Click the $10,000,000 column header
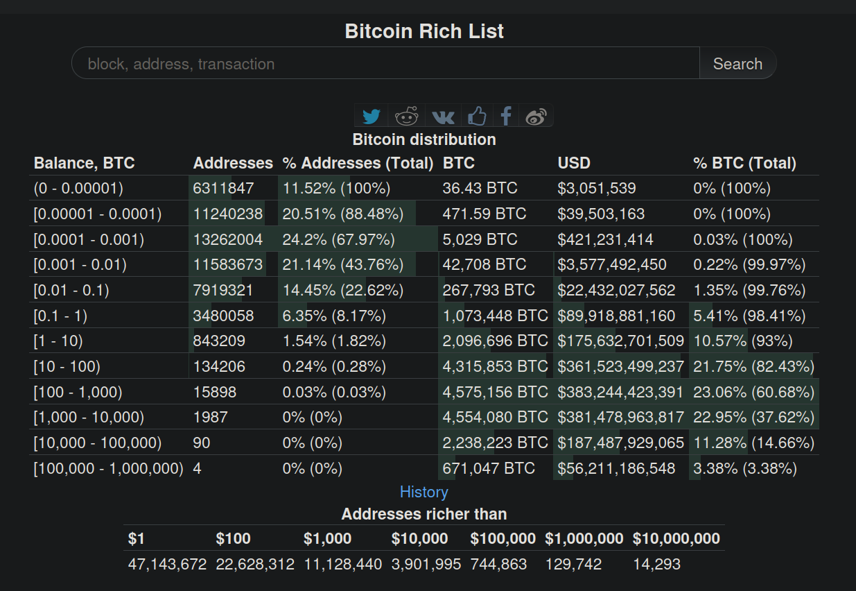This screenshot has height=591, width=856. 676,538
